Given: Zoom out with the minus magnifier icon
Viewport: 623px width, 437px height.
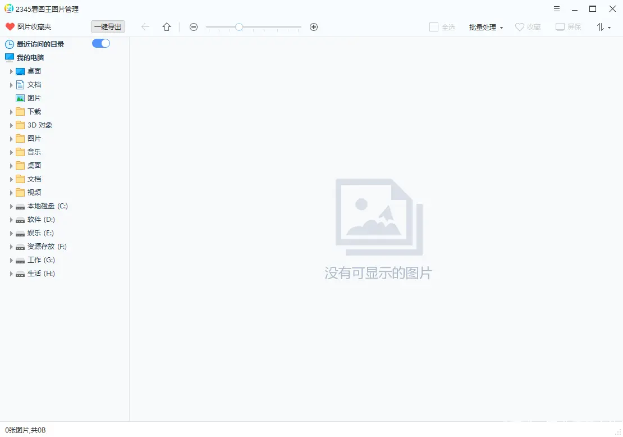Looking at the screenshot, I should (x=194, y=26).
